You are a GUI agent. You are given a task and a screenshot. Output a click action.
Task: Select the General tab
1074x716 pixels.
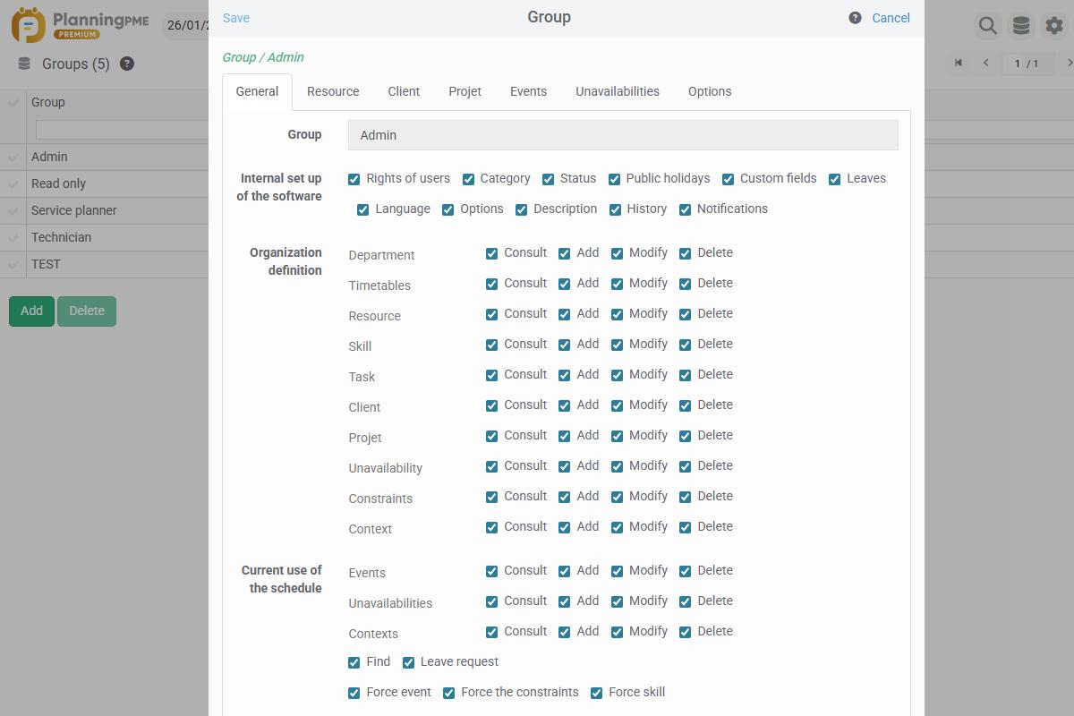[x=257, y=91]
